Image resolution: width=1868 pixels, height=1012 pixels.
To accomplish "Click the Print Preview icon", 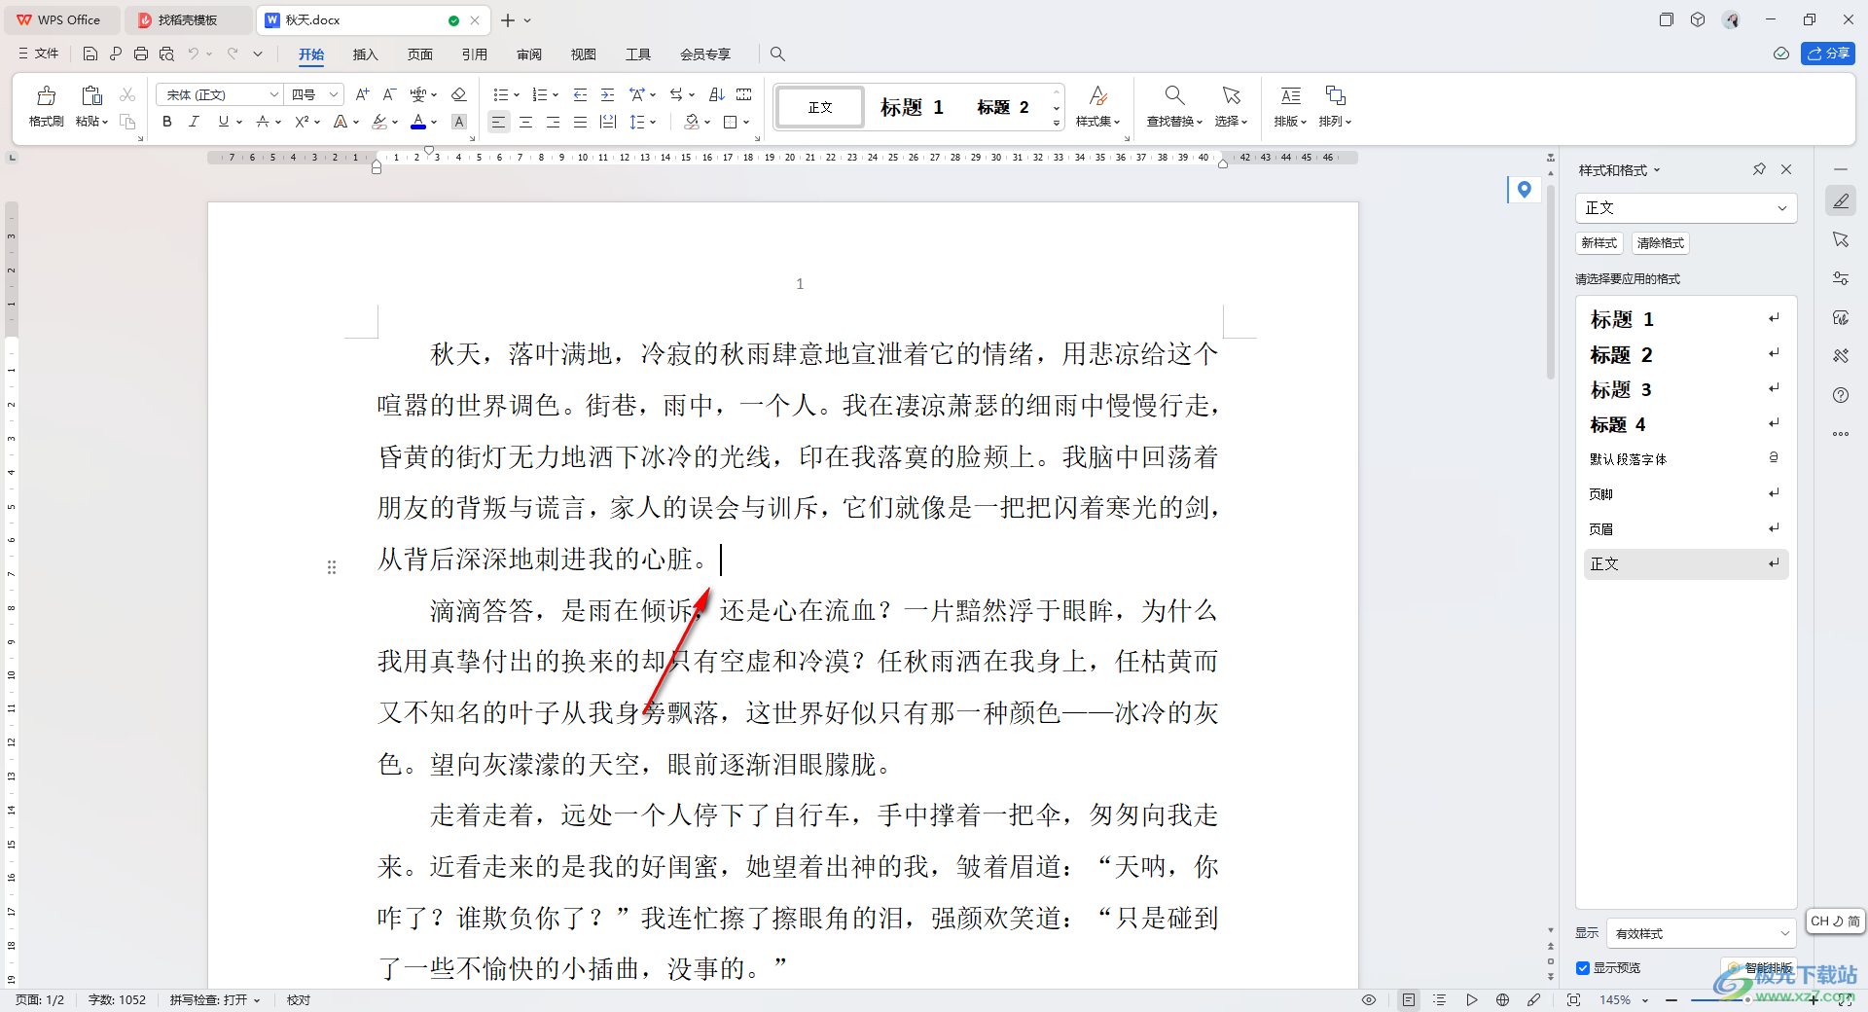I will tap(166, 54).
